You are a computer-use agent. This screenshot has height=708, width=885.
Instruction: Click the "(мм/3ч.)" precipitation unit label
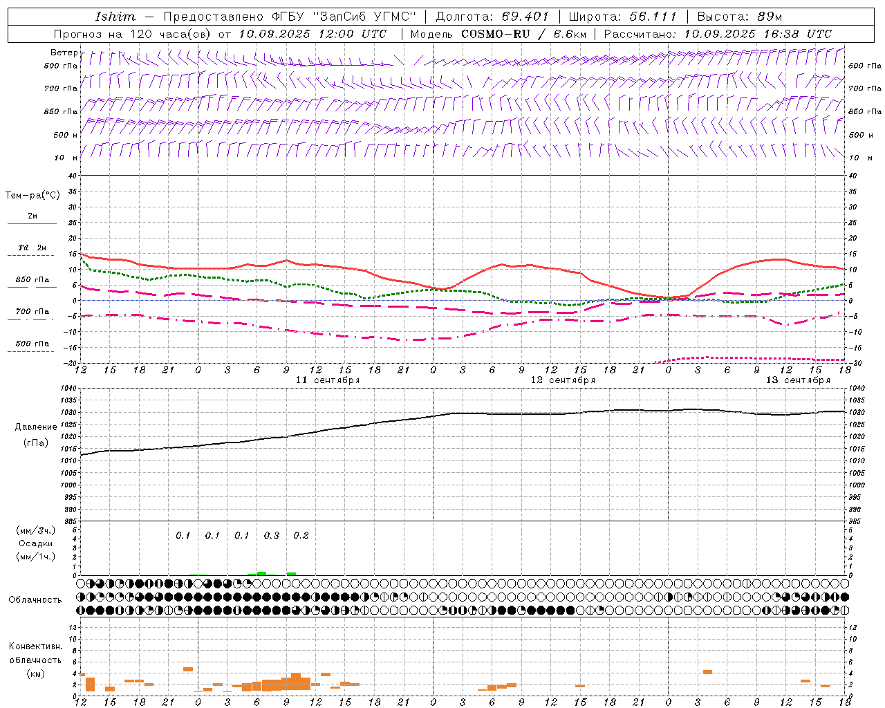pos(36,530)
